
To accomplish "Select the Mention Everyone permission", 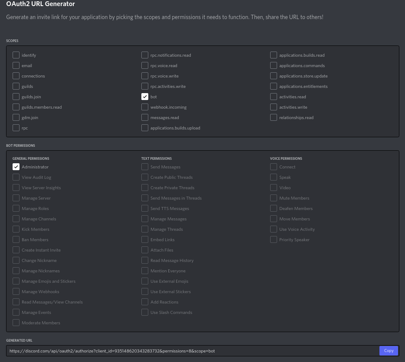I will pos(145,271).
